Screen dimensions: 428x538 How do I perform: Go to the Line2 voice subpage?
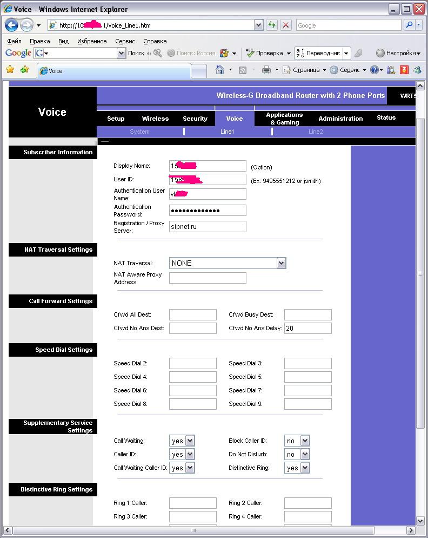(316, 132)
